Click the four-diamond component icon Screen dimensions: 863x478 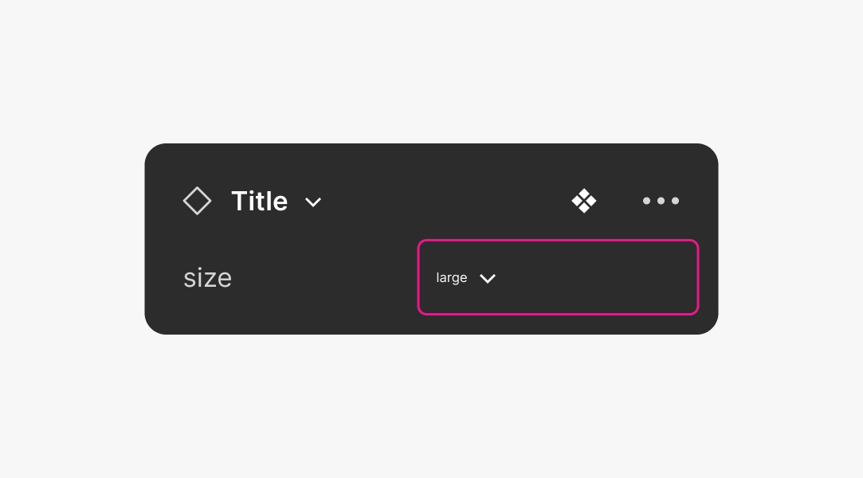(x=584, y=201)
